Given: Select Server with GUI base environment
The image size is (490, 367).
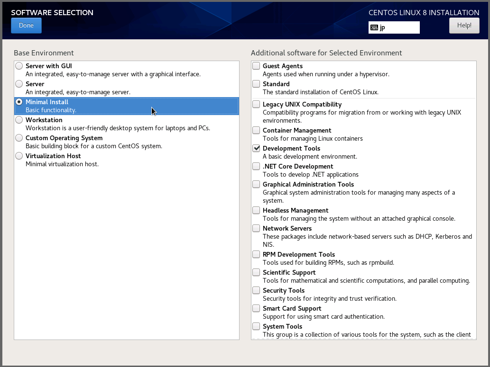Looking at the screenshot, I should point(19,66).
